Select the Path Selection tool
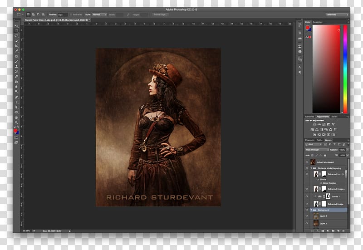 (16, 107)
